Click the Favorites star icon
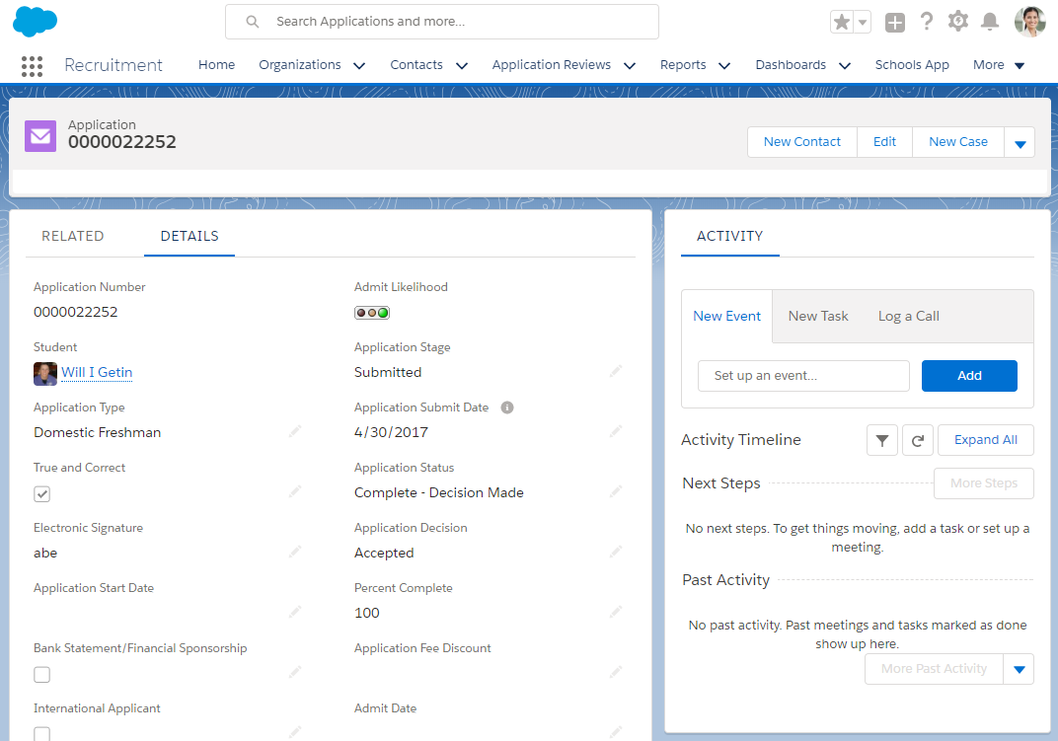Screen dimensions: 1058x741 [x=841, y=22]
